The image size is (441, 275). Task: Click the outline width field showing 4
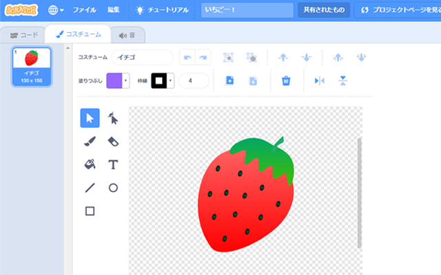[x=194, y=81]
